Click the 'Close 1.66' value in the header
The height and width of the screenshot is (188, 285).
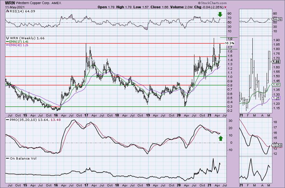click(159, 7)
